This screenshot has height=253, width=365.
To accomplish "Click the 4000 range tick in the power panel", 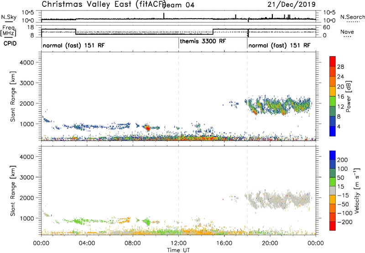I will (26, 63).
